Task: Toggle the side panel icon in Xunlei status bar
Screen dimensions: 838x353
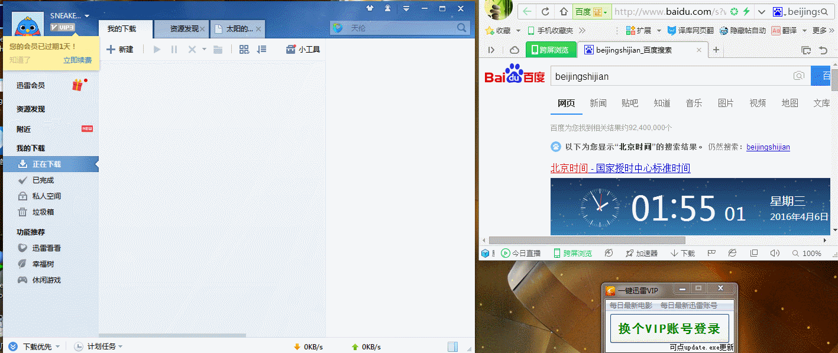Action: [x=452, y=346]
